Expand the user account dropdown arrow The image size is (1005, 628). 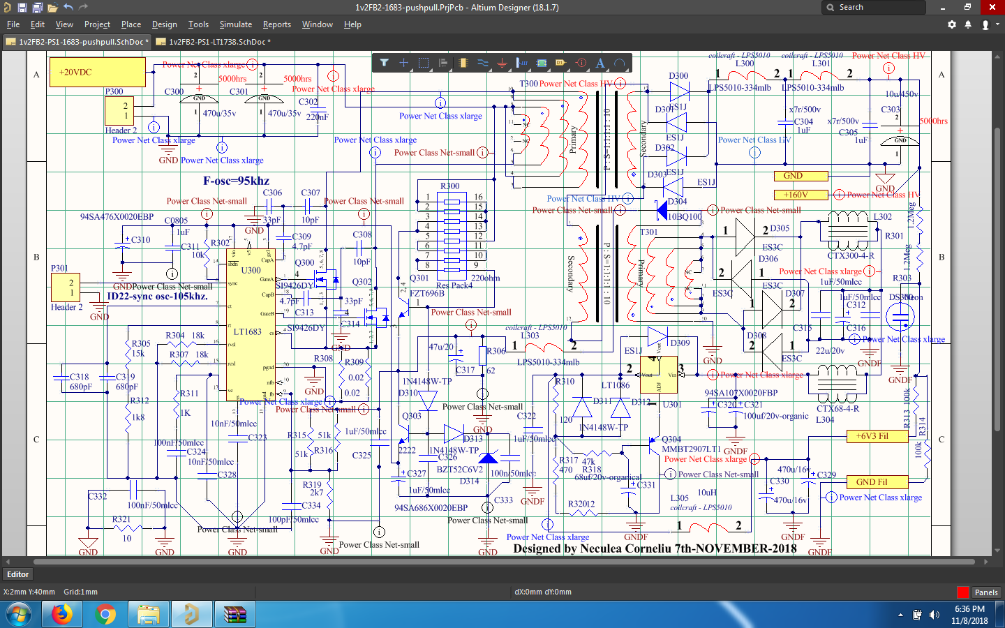997,24
